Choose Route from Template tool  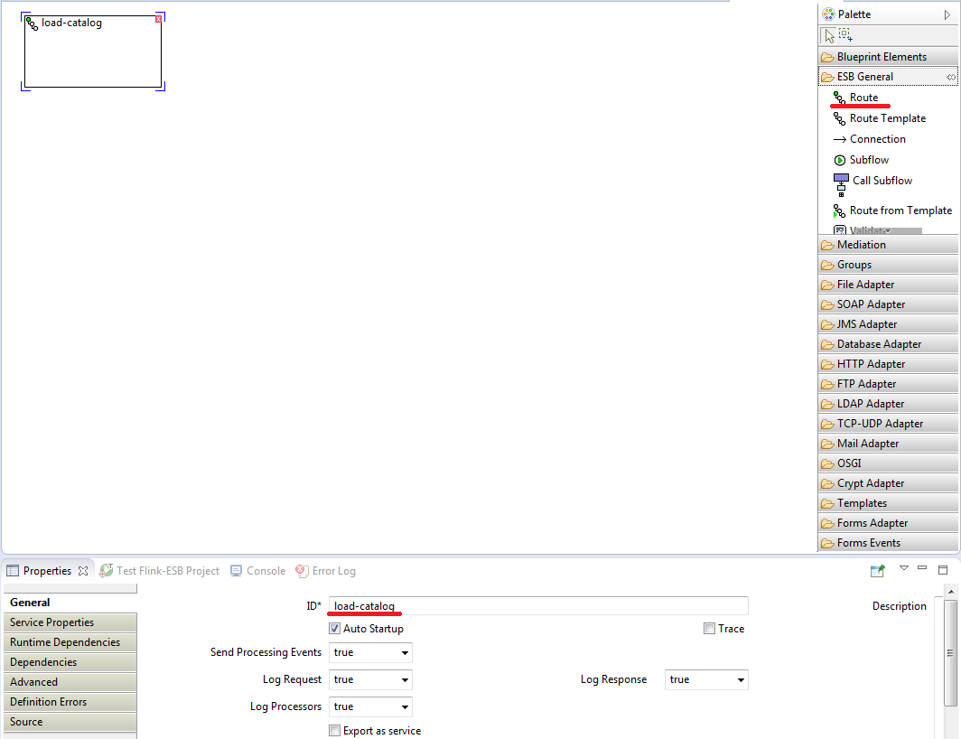(900, 210)
